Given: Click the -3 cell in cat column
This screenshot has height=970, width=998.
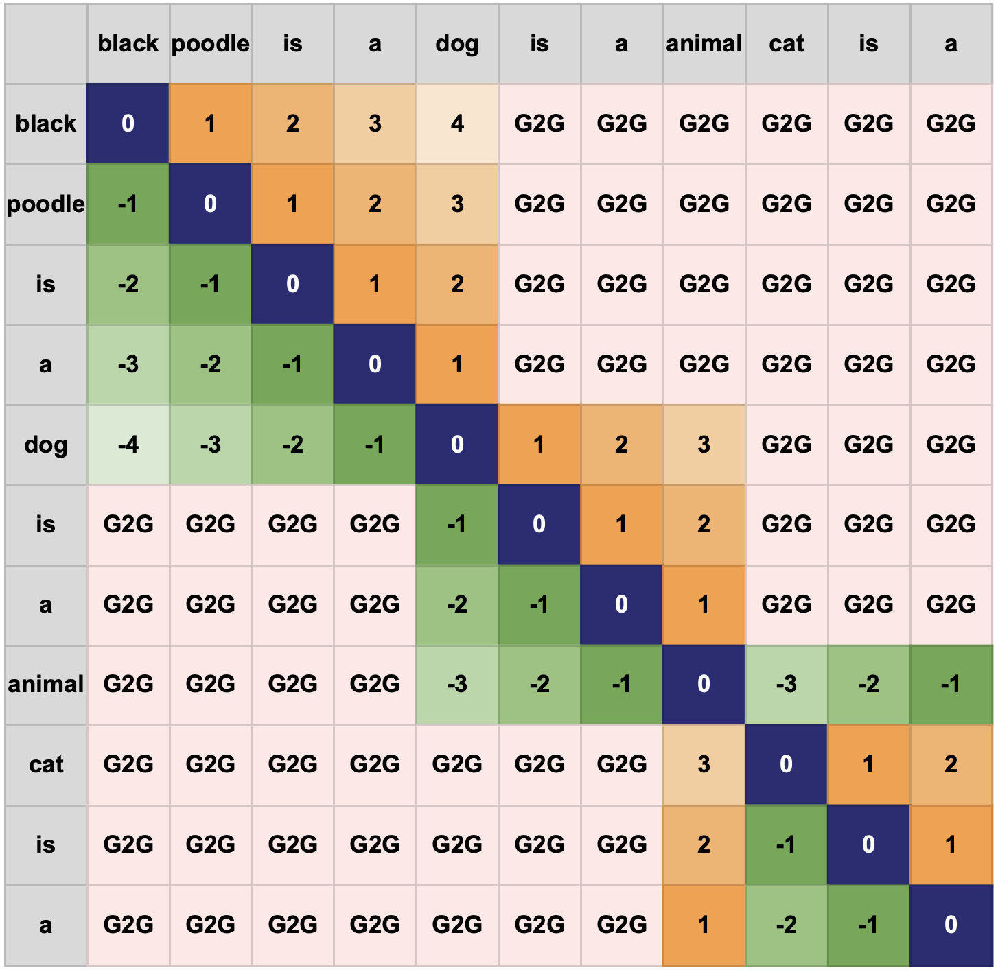Looking at the screenshot, I should 786,685.
